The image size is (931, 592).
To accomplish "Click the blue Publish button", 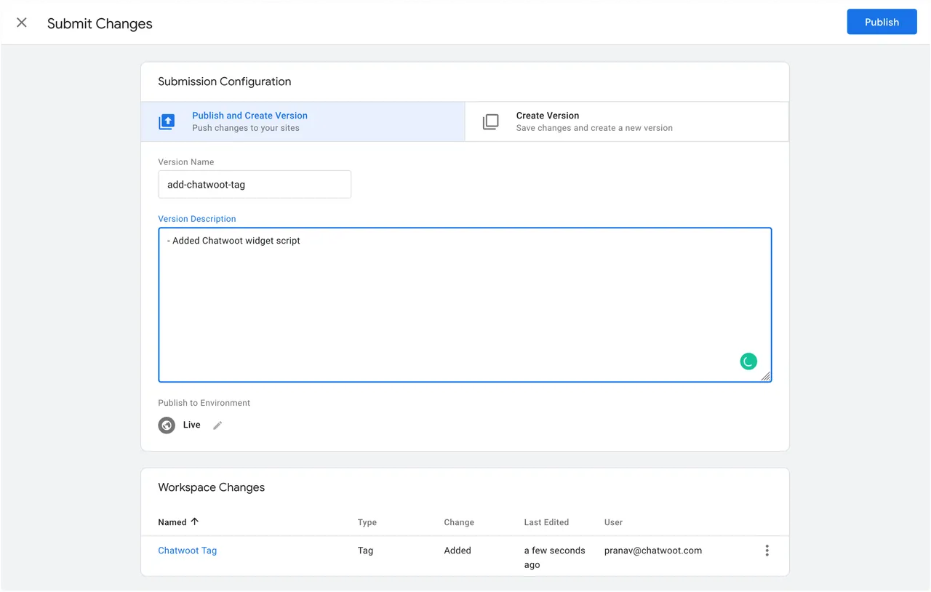I will (x=882, y=22).
